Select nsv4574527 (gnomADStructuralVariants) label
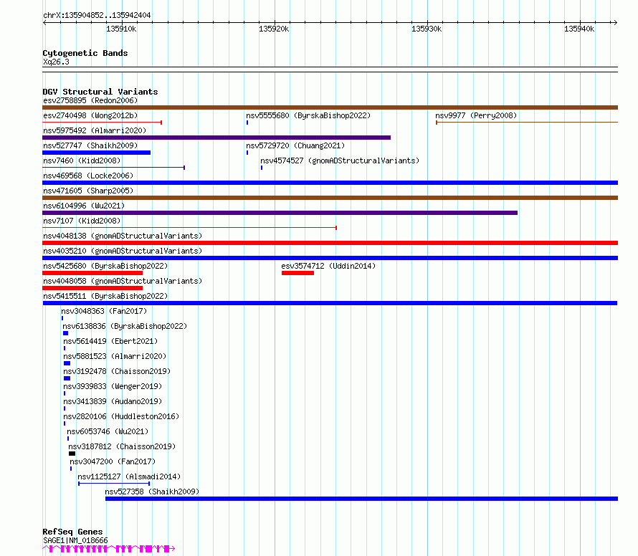 tap(340, 160)
